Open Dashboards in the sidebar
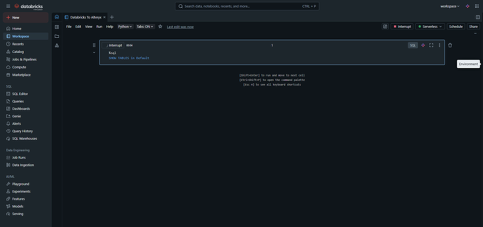 tap(26, 109)
